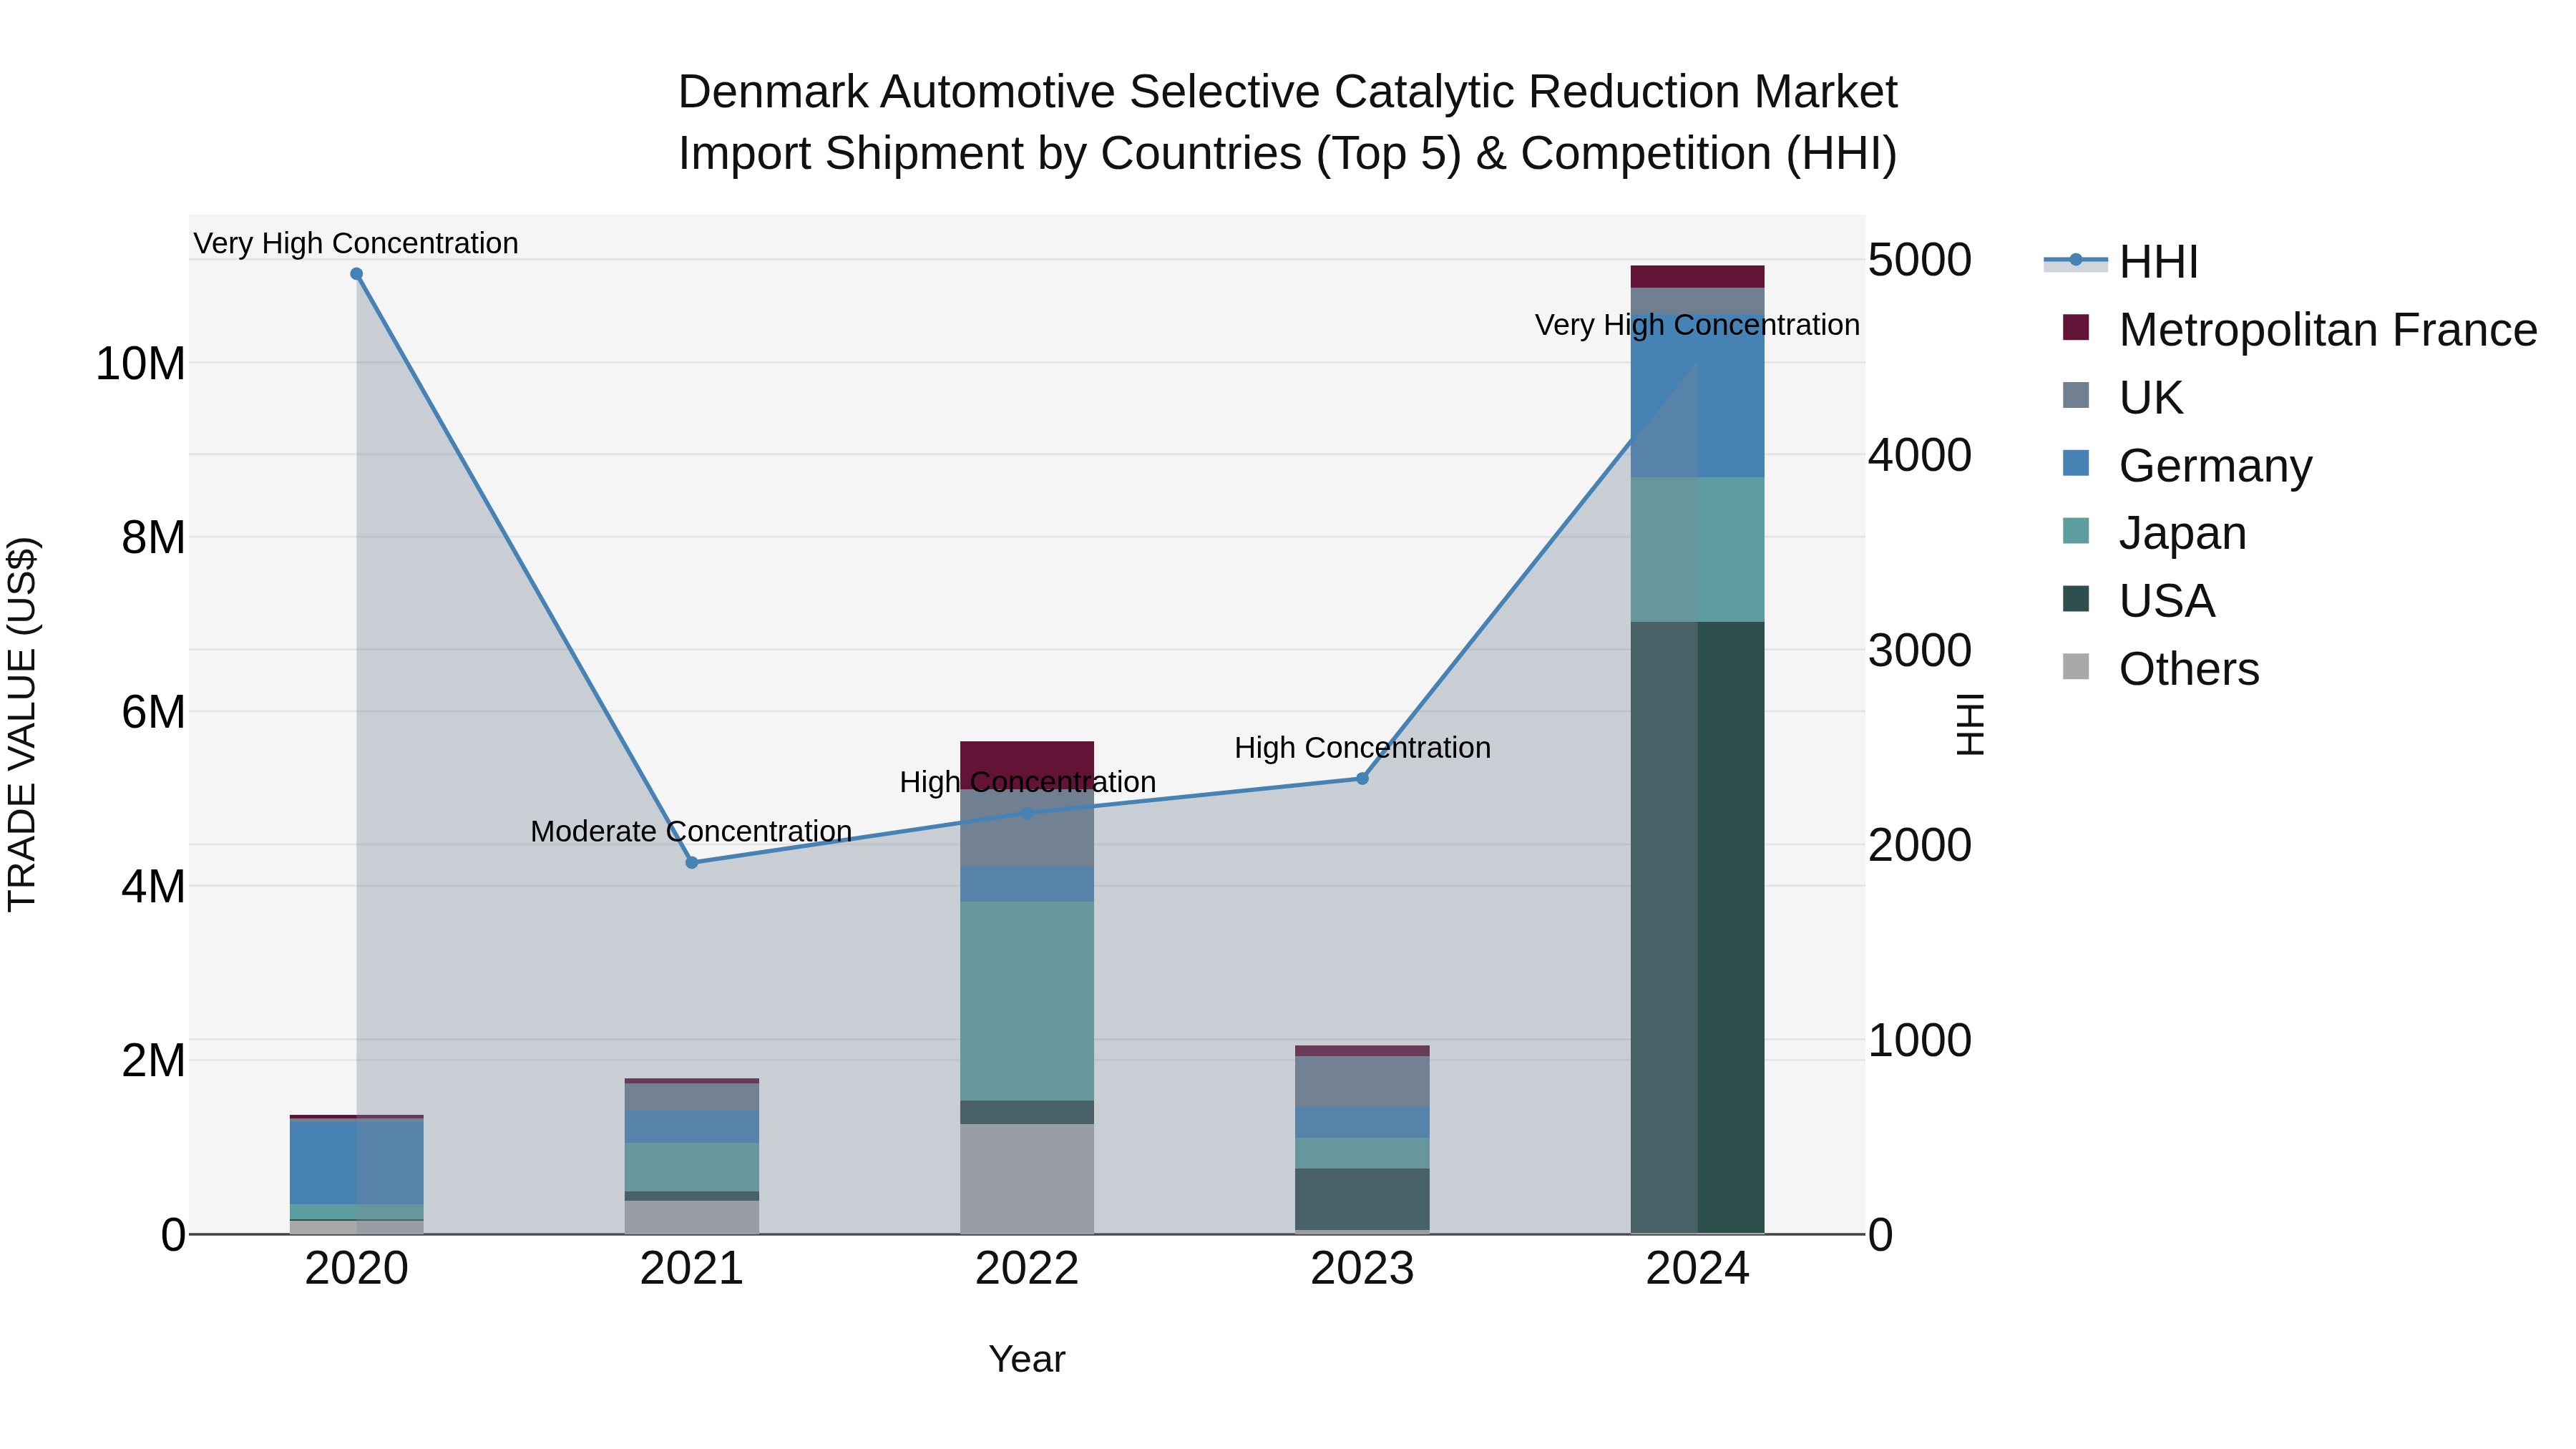Click the 'Year' x-axis title
2576x1449 pixels.
click(x=1027, y=1360)
